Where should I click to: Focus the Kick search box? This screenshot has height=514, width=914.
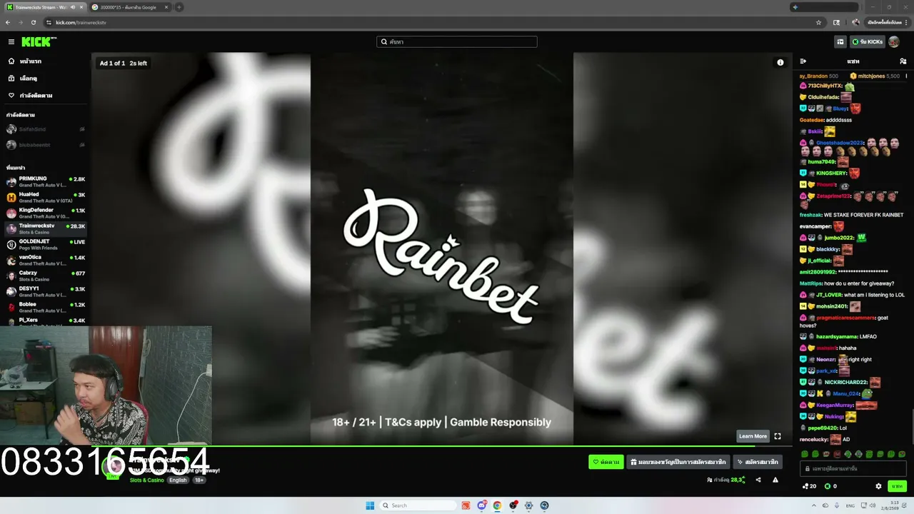coord(457,42)
